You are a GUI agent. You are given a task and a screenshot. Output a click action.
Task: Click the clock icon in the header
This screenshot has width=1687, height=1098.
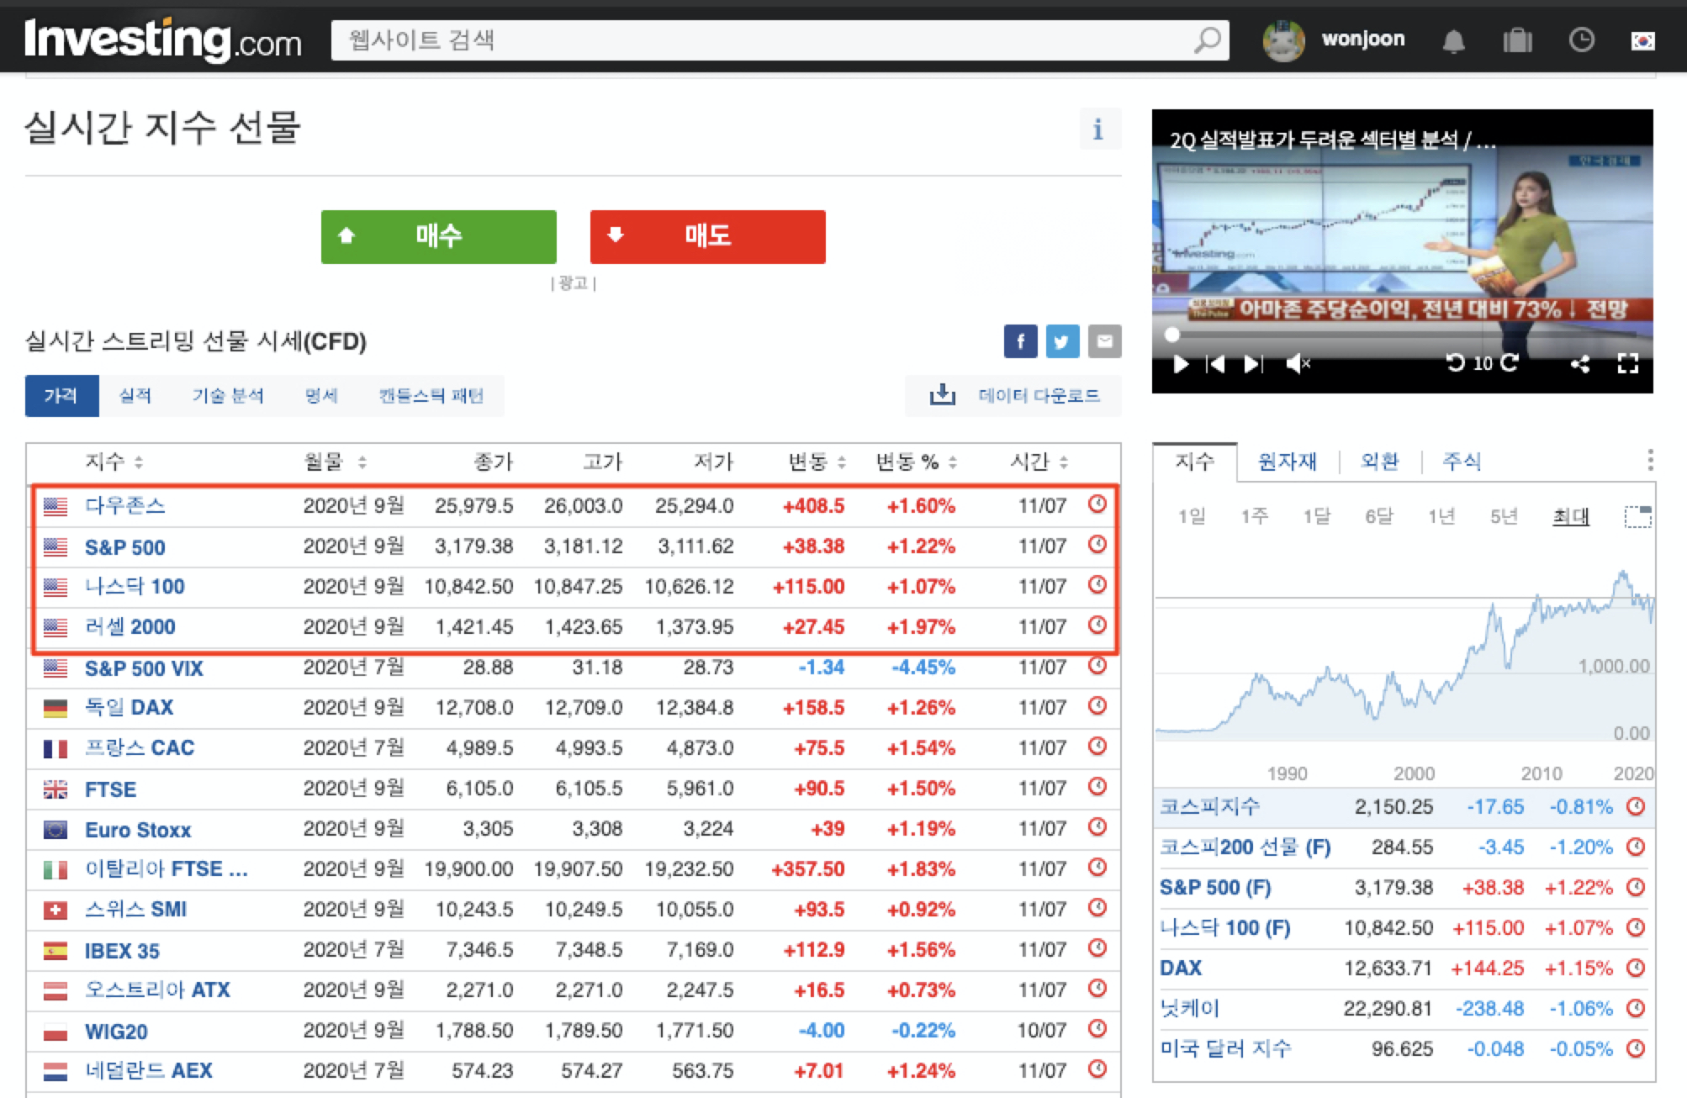tap(1581, 40)
